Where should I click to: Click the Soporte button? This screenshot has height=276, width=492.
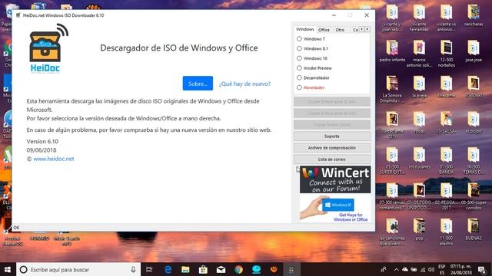pyautogui.click(x=332, y=136)
